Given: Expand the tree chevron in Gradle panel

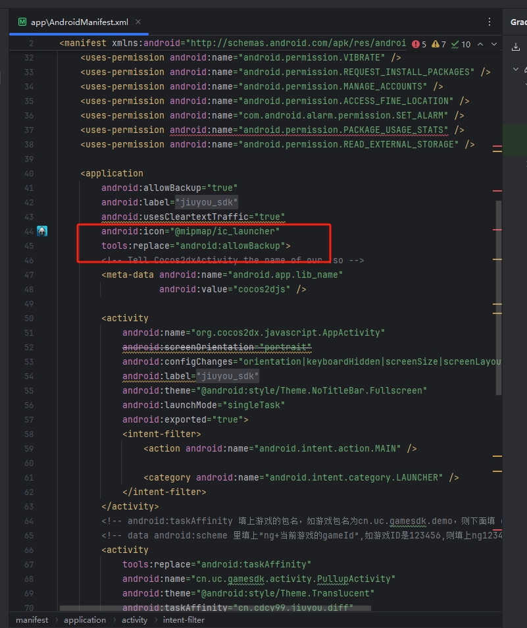Looking at the screenshot, I should pos(515,69).
